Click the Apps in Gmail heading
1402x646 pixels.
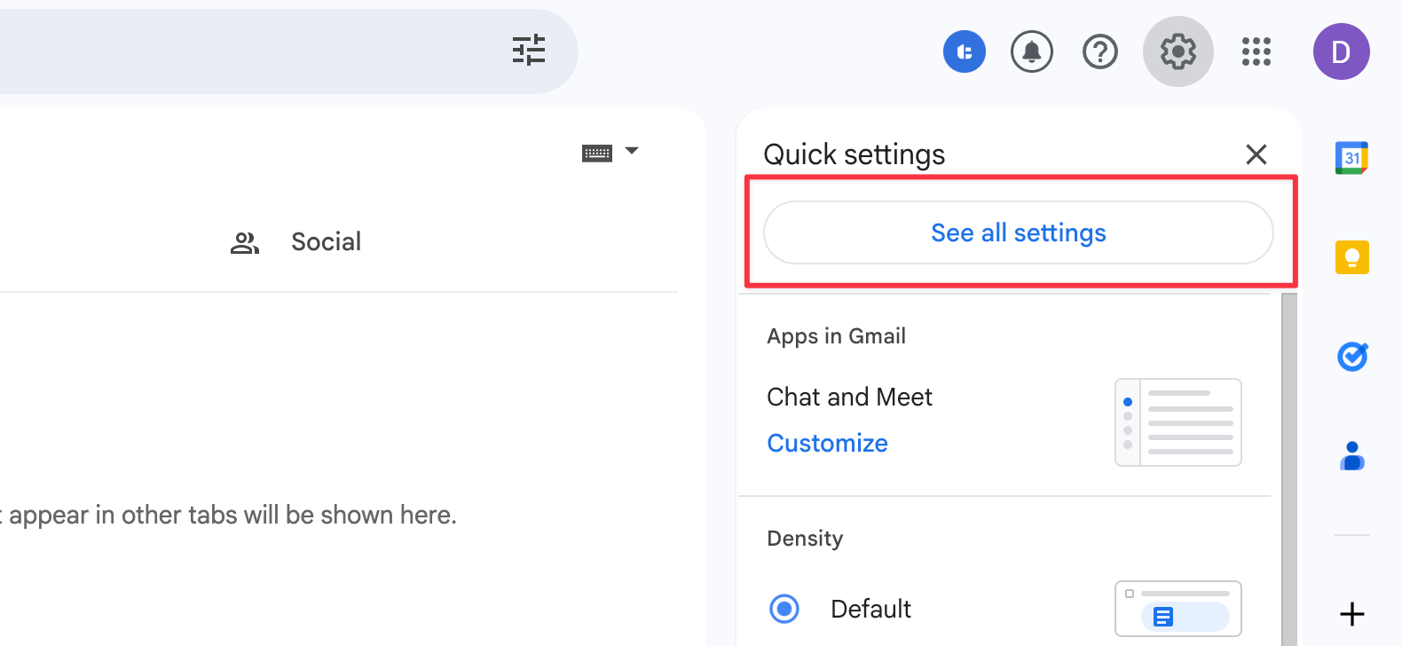[836, 336]
